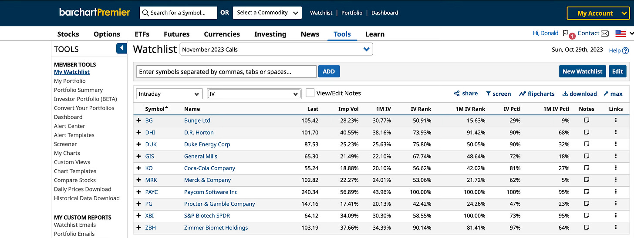The image size is (634, 238).
Task: Open notes icon for D.R. Horton row
Action: [586, 132]
